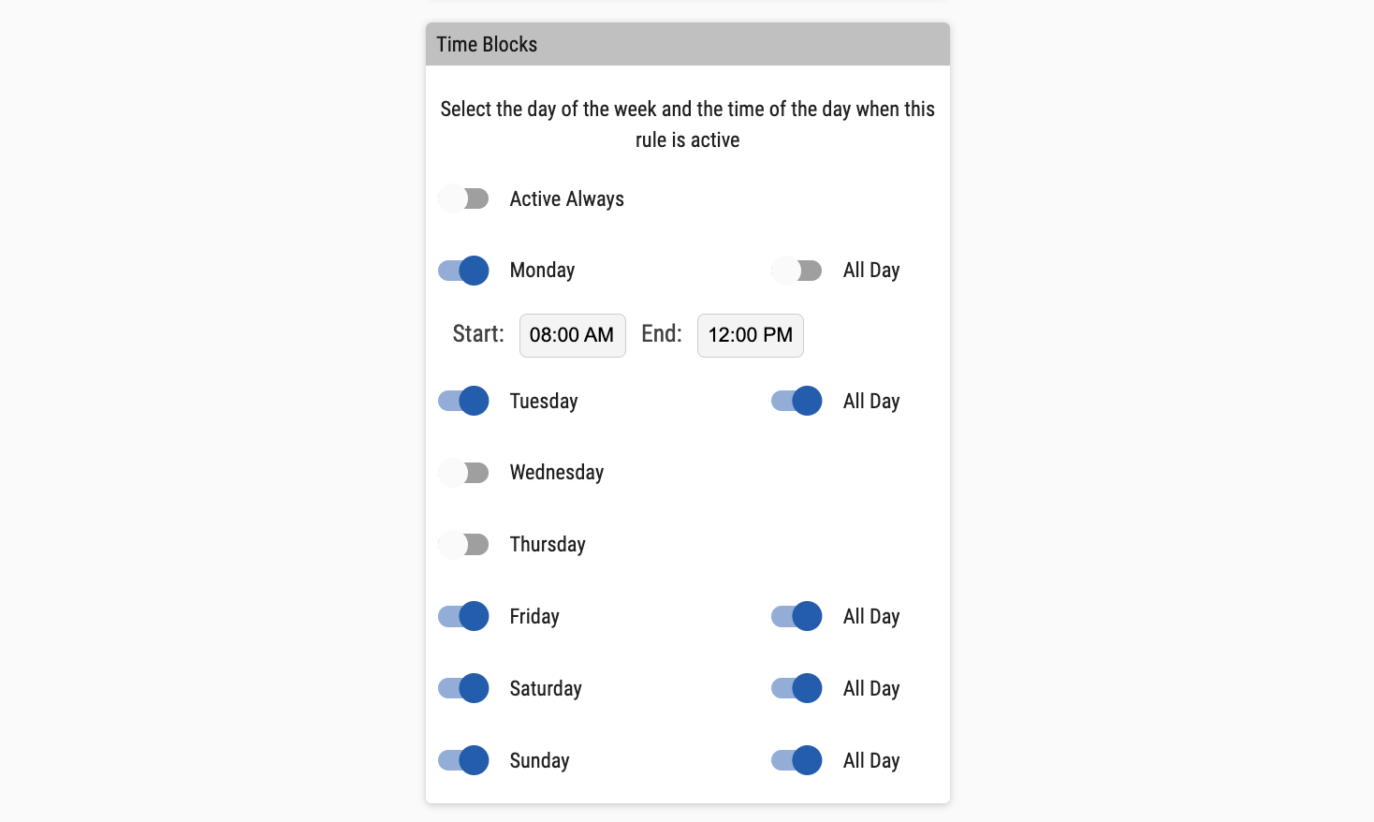Enable the Active Always toggle
Viewport: 1374px width, 822px height.
[463, 198]
